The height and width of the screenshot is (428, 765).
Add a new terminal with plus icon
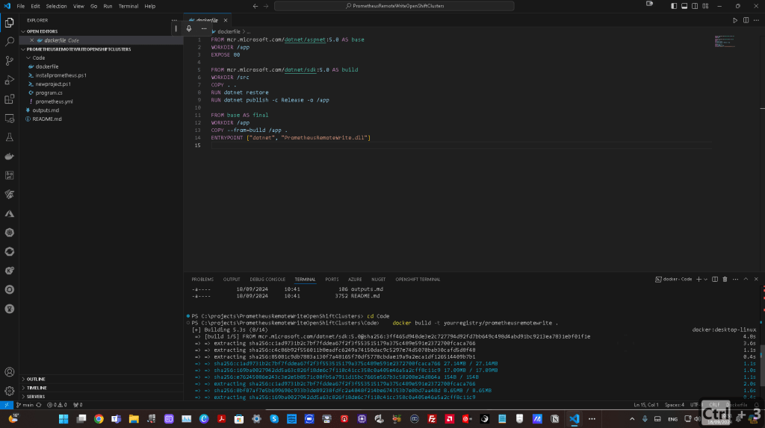click(699, 280)
